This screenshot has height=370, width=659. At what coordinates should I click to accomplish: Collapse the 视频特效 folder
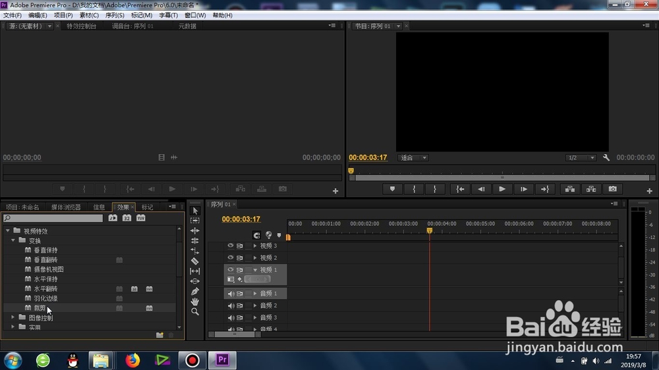click(7, 230)
